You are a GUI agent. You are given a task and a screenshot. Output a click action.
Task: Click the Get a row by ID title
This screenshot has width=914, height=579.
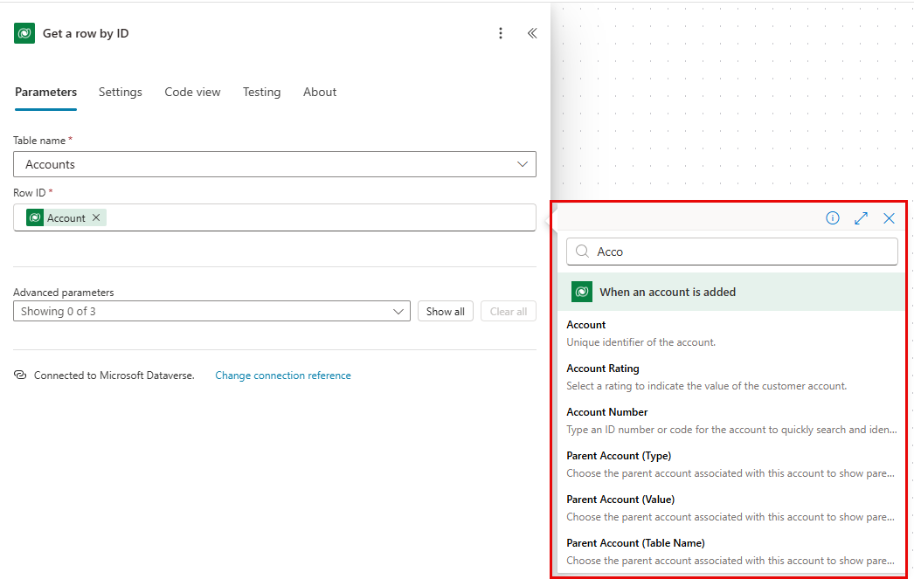tap(86, 33)
